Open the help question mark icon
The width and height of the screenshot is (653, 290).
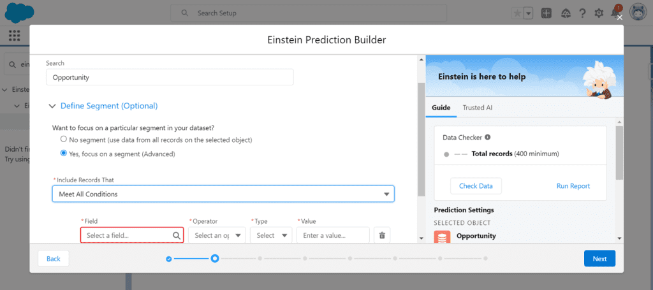pyautogui.click(x=582, y=13)
